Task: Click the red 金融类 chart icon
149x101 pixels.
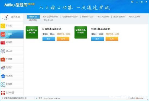Action: (3, 34)
